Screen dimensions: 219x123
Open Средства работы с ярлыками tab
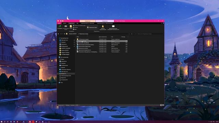(88, 23)
